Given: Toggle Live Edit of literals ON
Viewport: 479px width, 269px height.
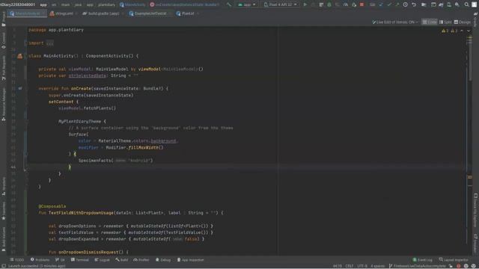Looking at the screenshot, I should tap(395, 22).
